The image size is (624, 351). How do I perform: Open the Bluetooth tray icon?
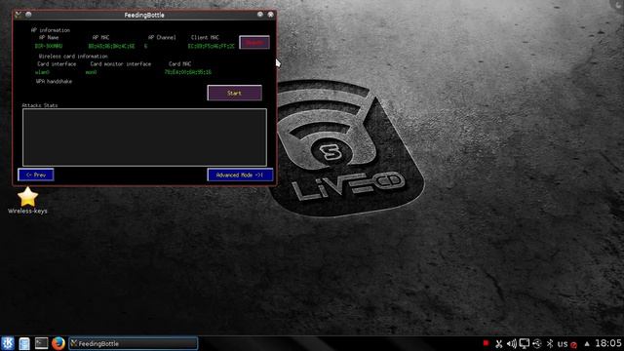coord(550,343)
